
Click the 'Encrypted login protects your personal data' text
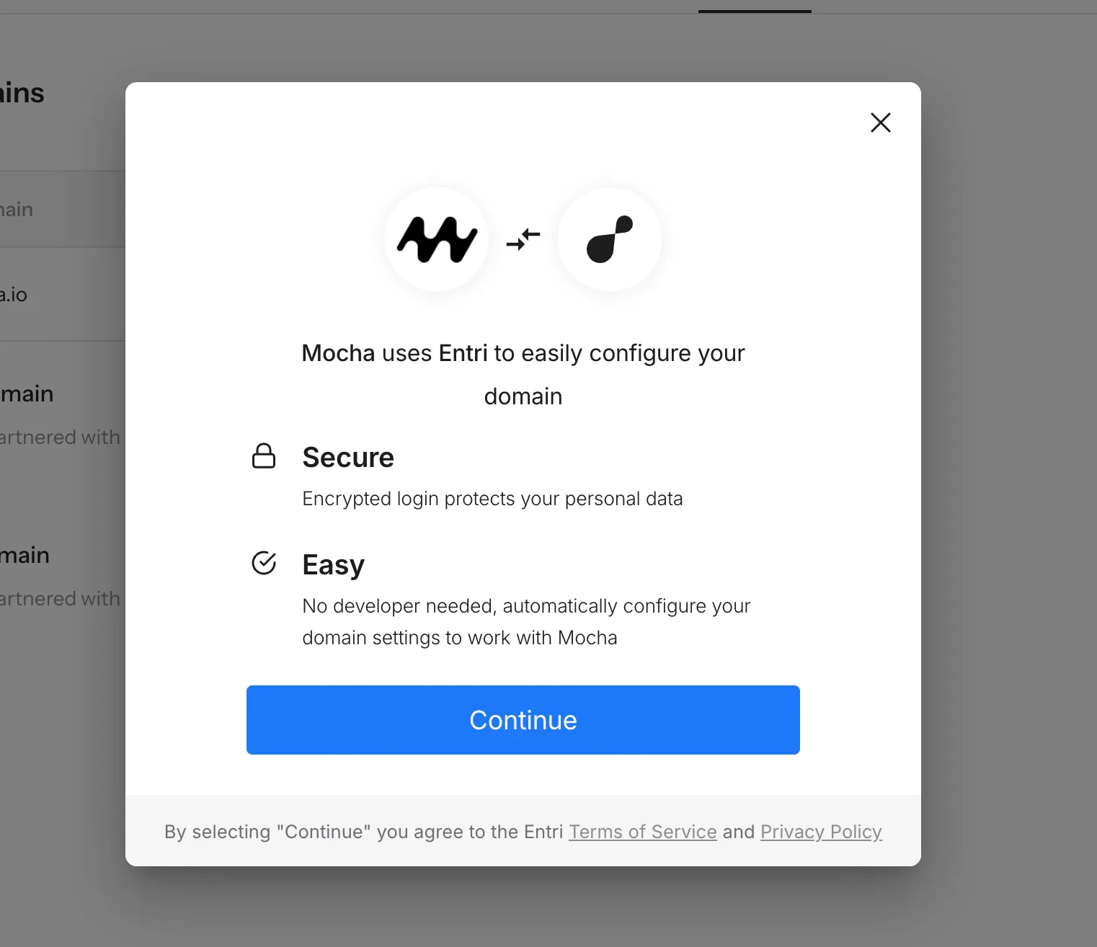click(492, 499)
